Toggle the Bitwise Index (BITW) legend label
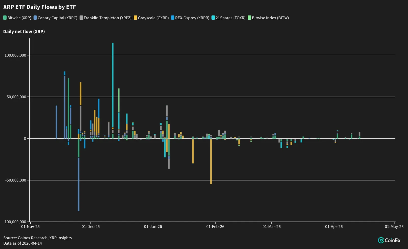Screen dimensions: 408x249 click(270, 18)
